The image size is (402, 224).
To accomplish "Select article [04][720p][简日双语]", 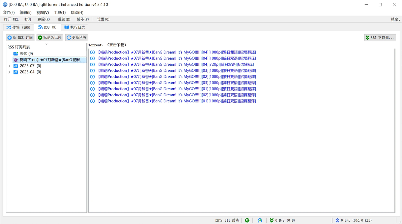I will [x=176, y=65].
